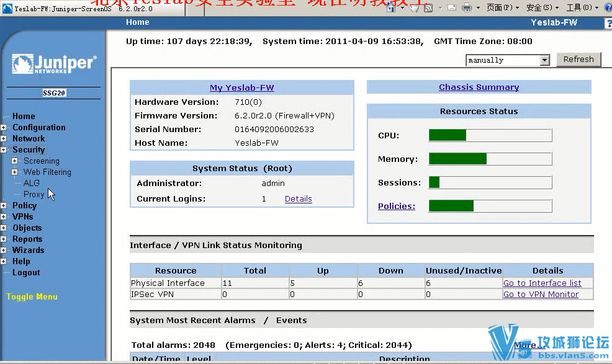
Task: Click the email reading icon on toolbar
Action: pyautogui.click(x=452, y=7)
